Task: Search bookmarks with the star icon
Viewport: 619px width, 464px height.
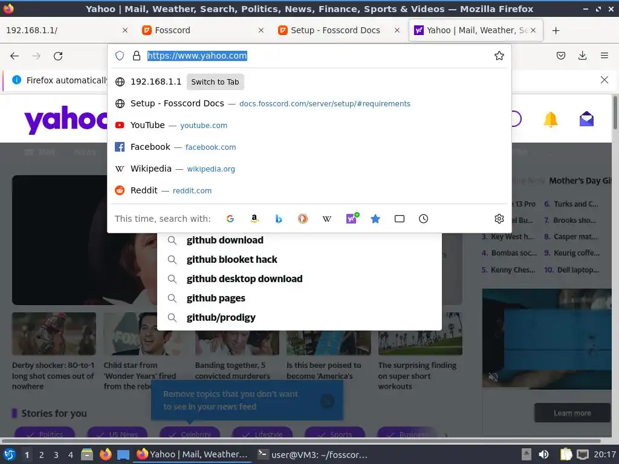Action: 375,219
